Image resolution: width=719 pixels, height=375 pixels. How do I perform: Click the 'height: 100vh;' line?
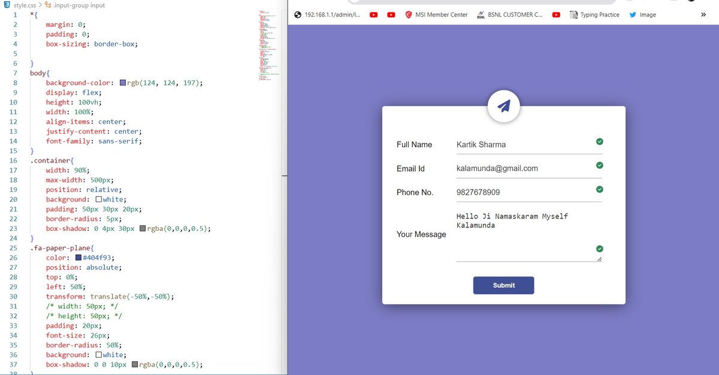click(x=76, y=102)
